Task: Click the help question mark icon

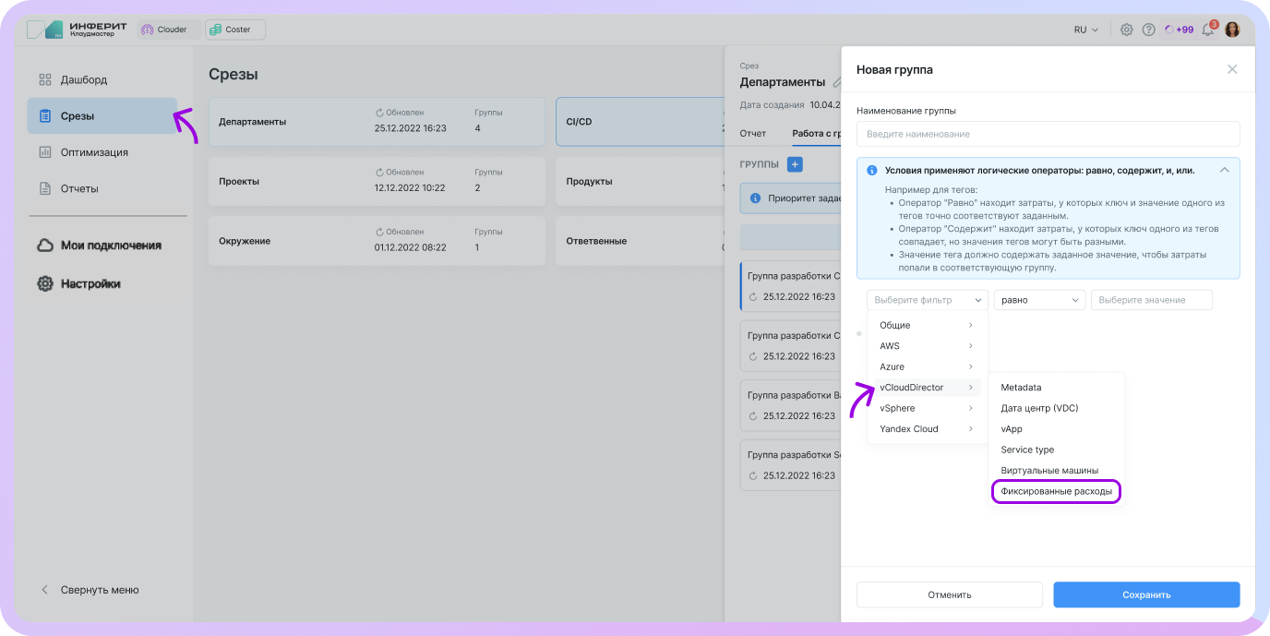Action: [1148, 30]
